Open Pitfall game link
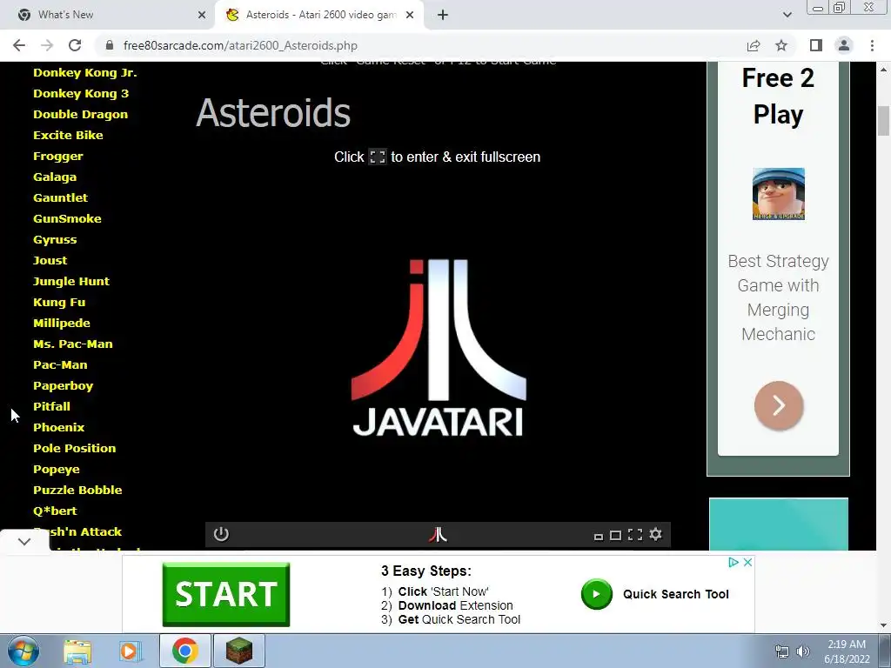Screen dimensions: 891x668 tap(51, 406)
